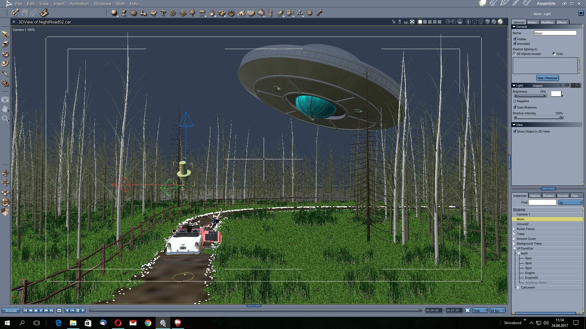Image resolution: width=586 pixels, height=329 pixels.
Task: Switch to the Shaders tab
Action: 548,196
